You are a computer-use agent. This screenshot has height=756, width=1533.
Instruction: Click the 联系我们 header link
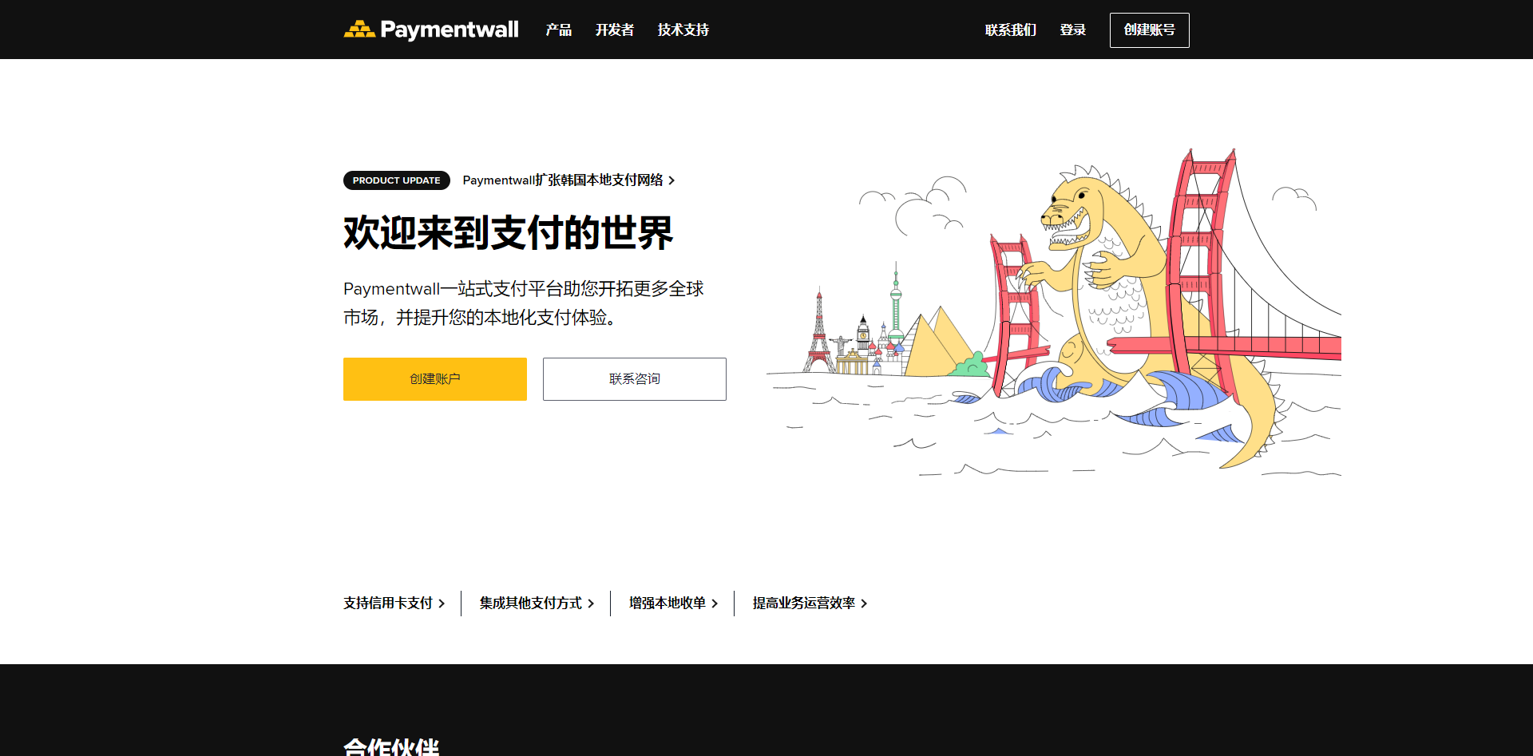click(1010, 30)
